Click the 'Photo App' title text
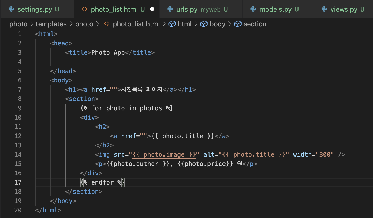Screen dimensions: 373x218 click(108, 53)
